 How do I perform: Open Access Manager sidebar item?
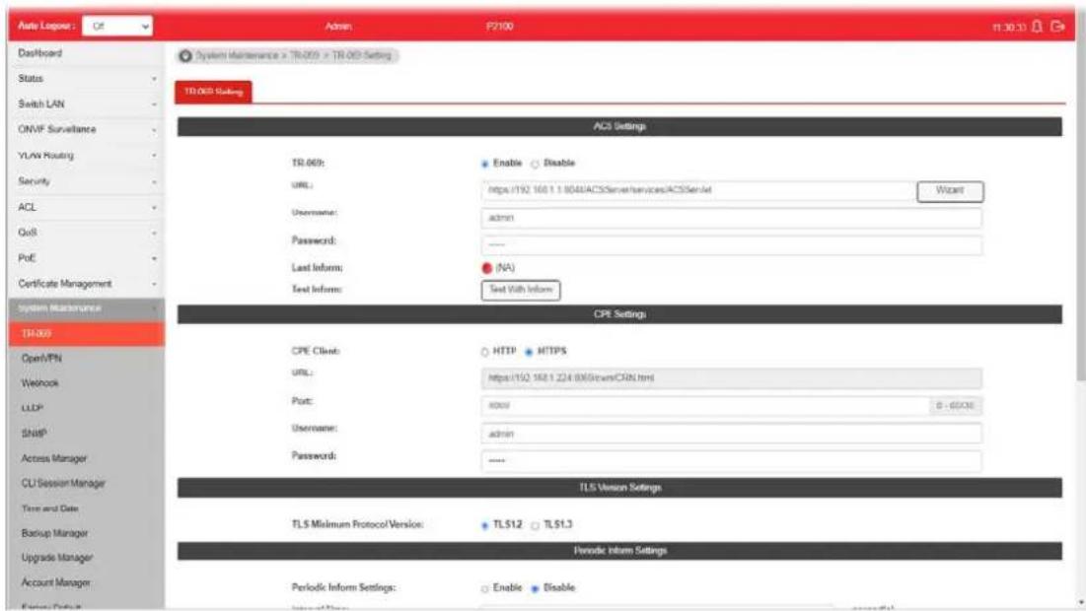(x=87, y=458)
